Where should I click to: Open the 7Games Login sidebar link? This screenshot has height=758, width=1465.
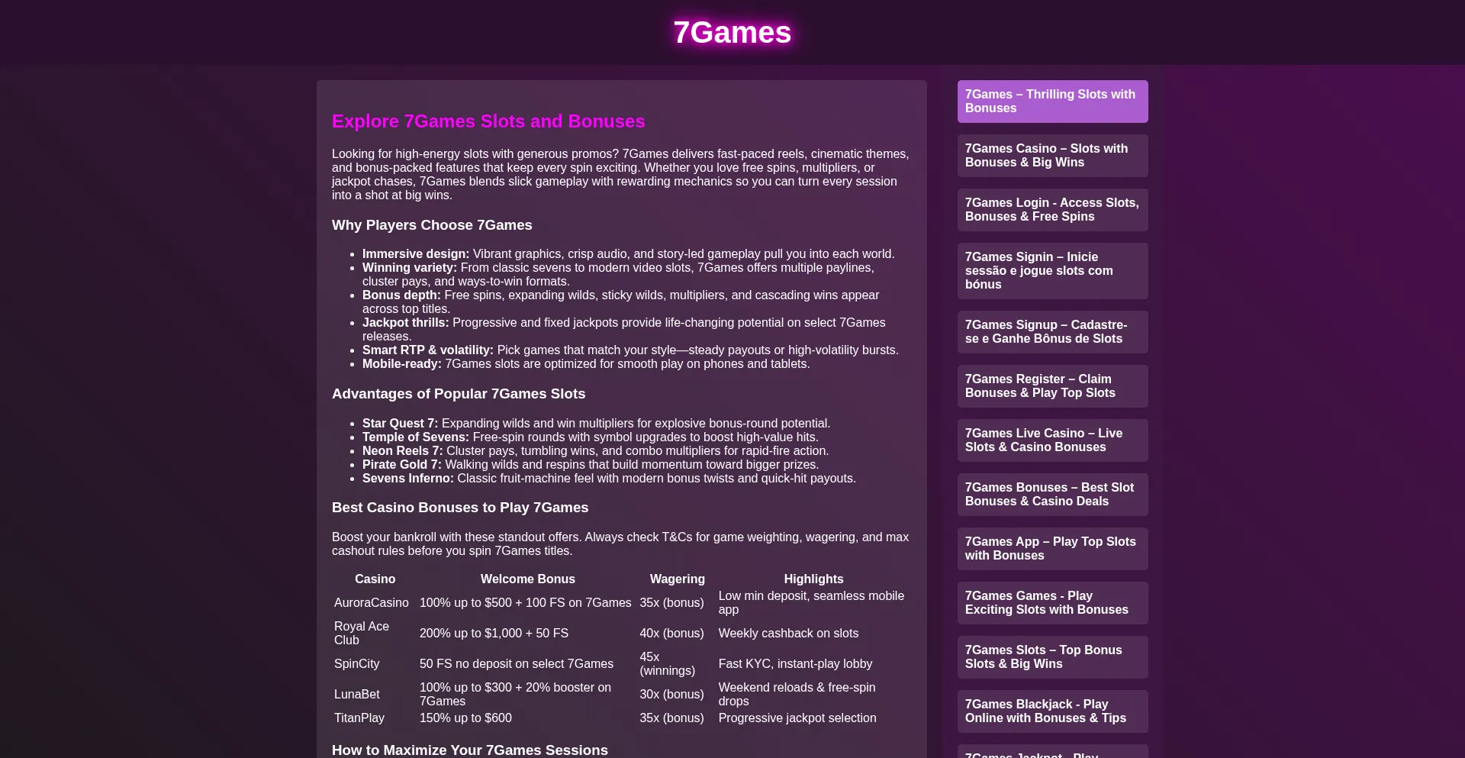click(1052, 209)
